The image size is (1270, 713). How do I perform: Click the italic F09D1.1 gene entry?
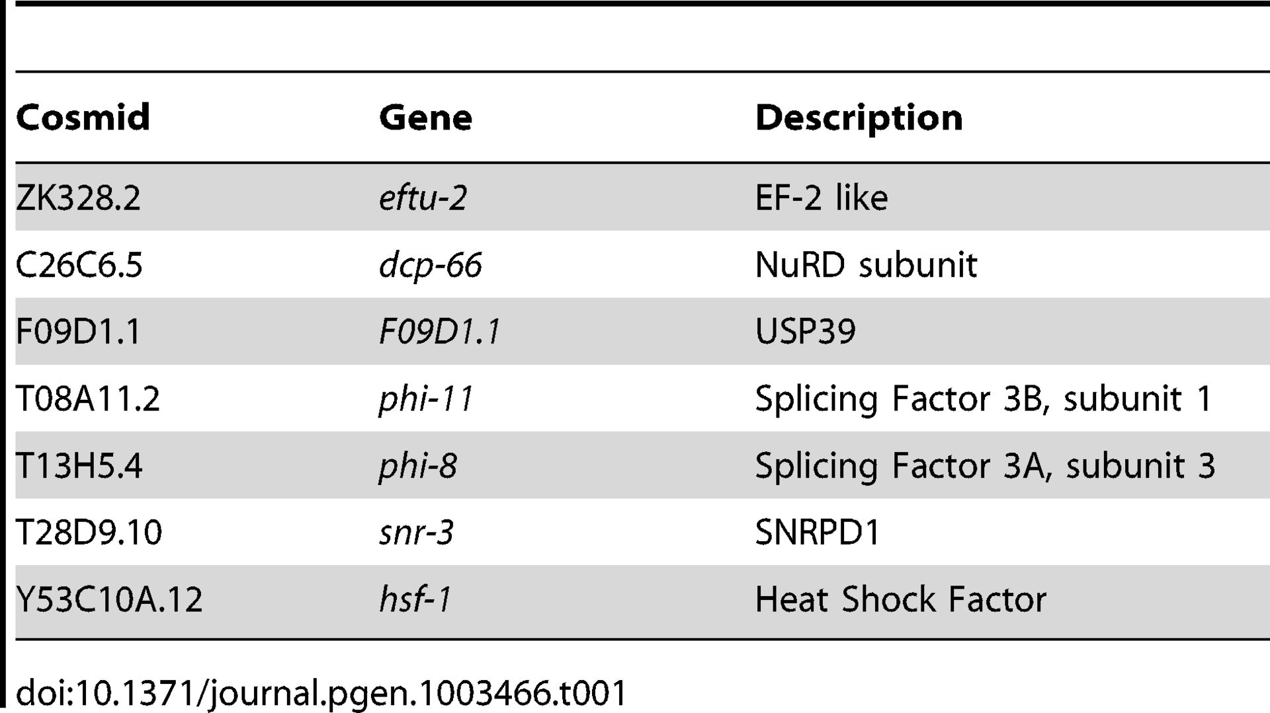[x=439, y=332]
